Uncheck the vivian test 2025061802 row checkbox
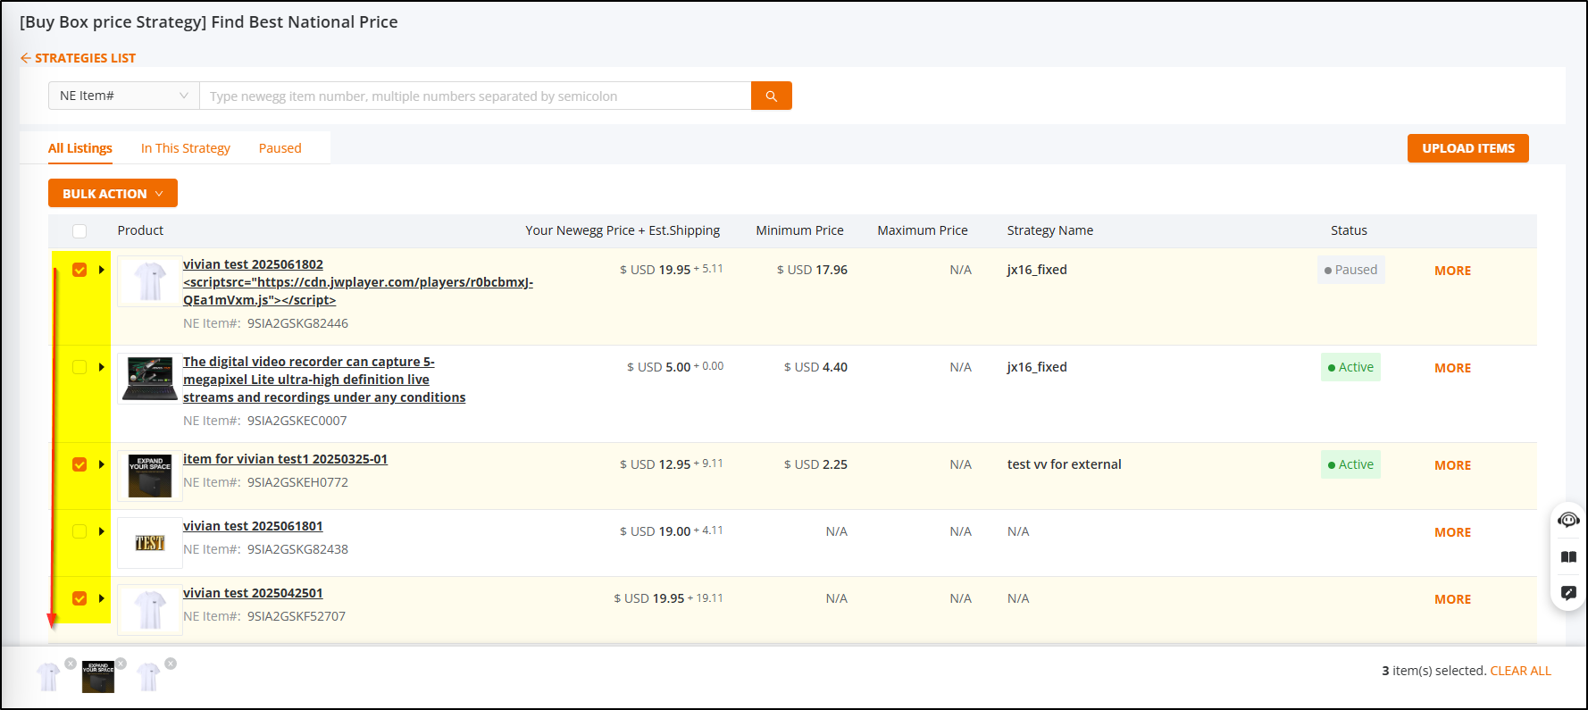The image size is (1588, 710). pyautogui.click(x=79, y=270)
